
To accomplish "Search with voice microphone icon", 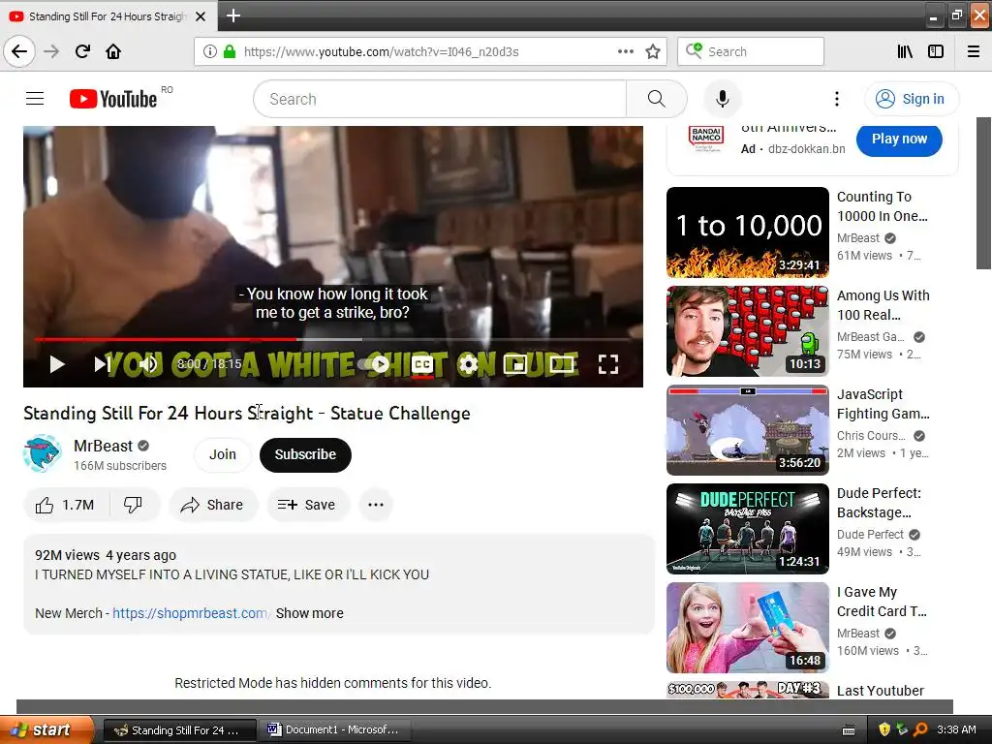I will point(722,99).
